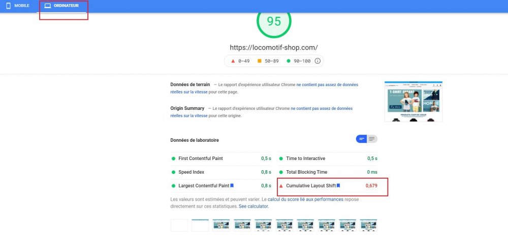Click the 95 performance score gauge
The image size is (508, 236).
(274, 21)
